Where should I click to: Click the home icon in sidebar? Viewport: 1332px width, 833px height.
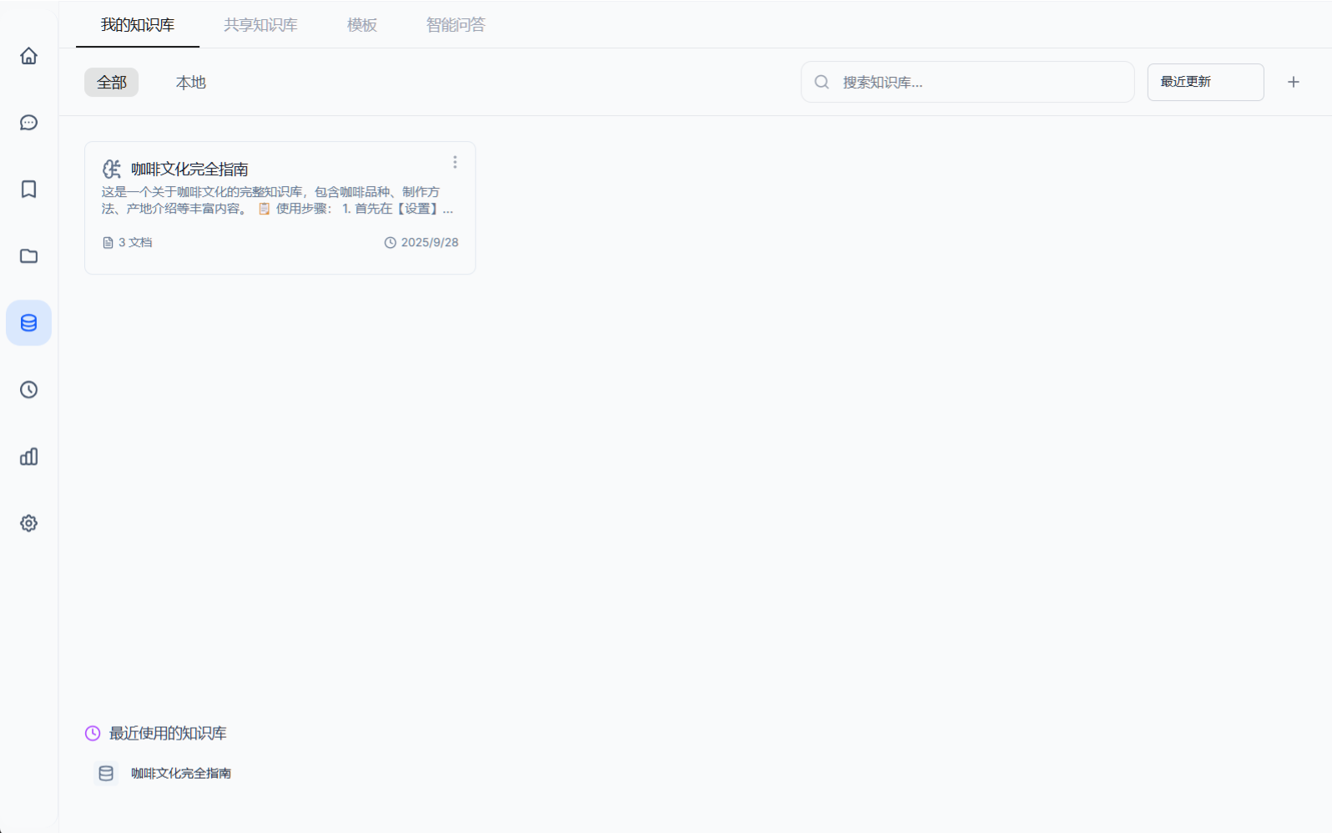(28, 56)
